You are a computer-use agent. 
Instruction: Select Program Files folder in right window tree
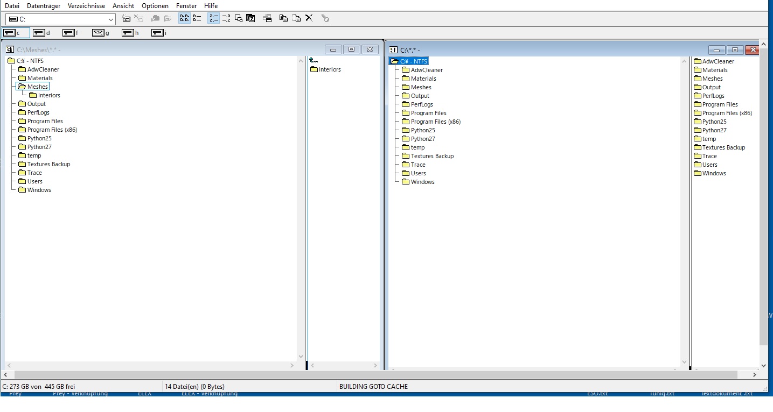(428, 113)
